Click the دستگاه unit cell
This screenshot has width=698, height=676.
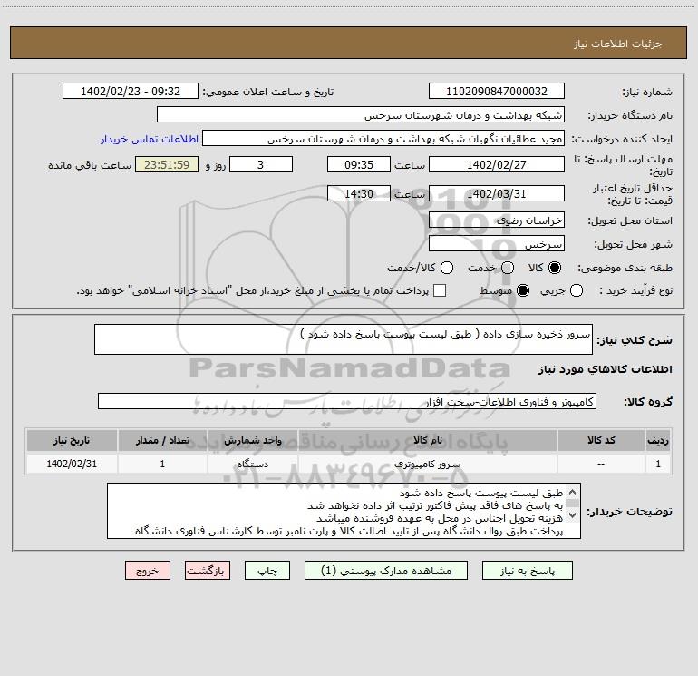click(252, 464)
